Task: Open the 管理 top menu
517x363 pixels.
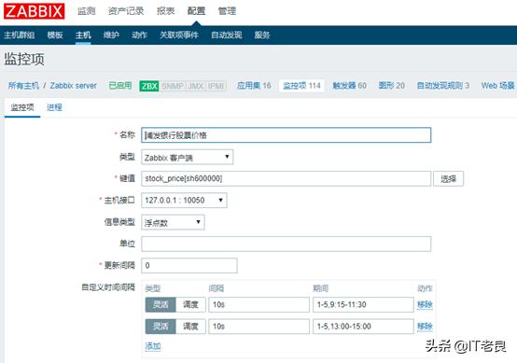Action: (x=227, y=11)
